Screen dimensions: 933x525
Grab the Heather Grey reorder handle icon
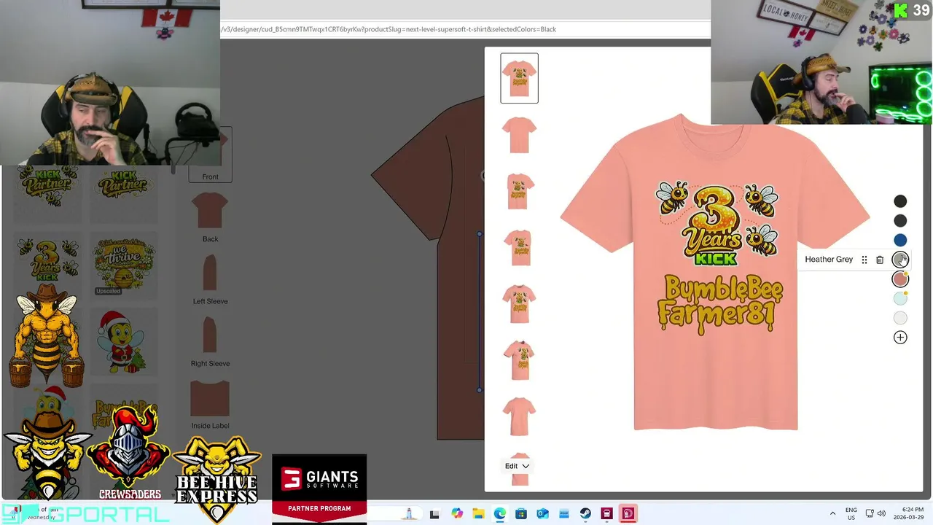pos(864,260)
